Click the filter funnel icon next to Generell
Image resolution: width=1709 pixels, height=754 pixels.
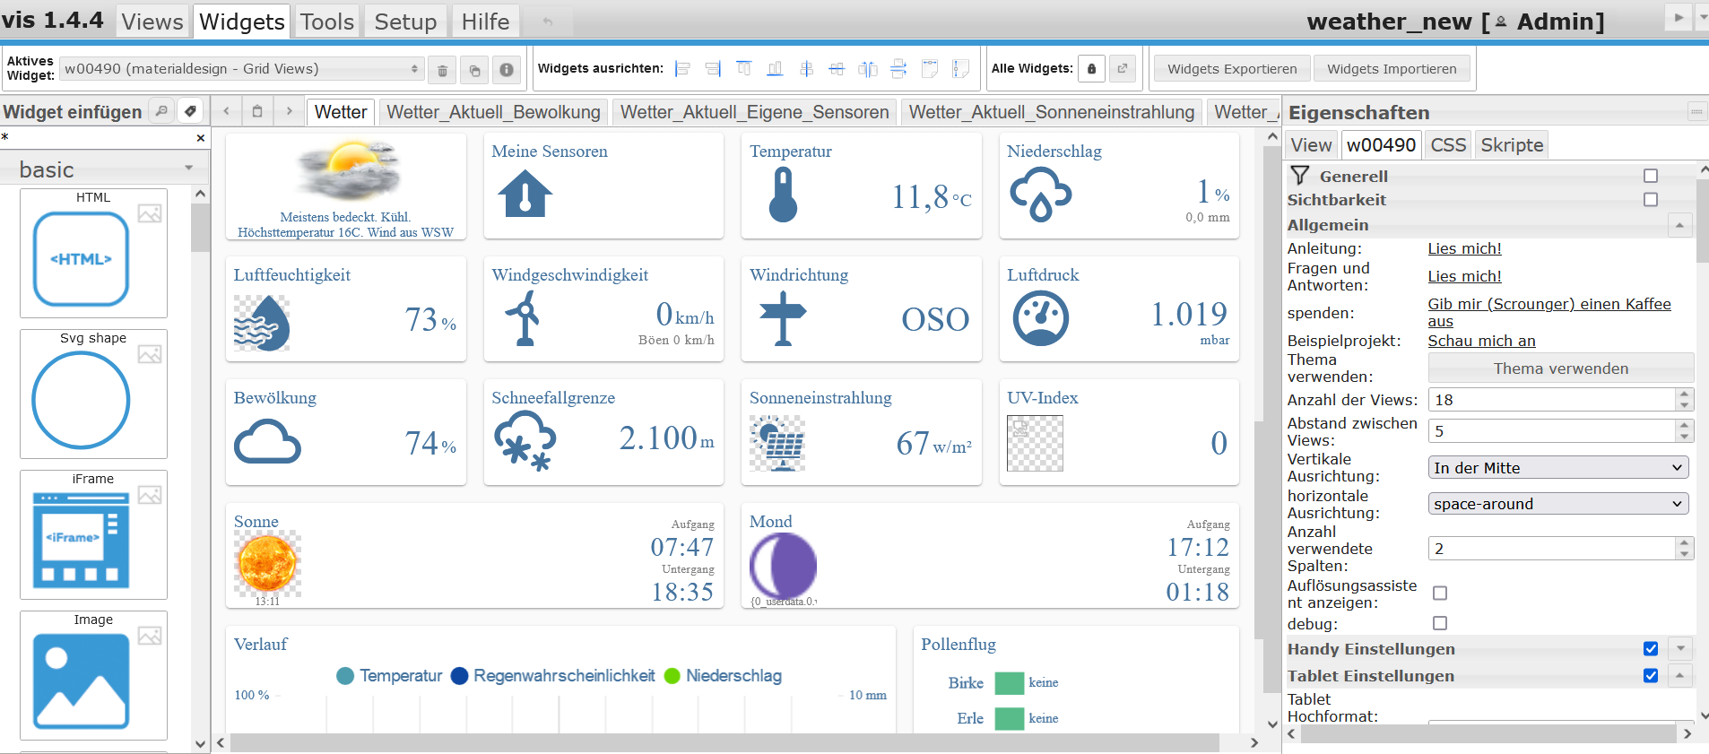[1300, 176]
